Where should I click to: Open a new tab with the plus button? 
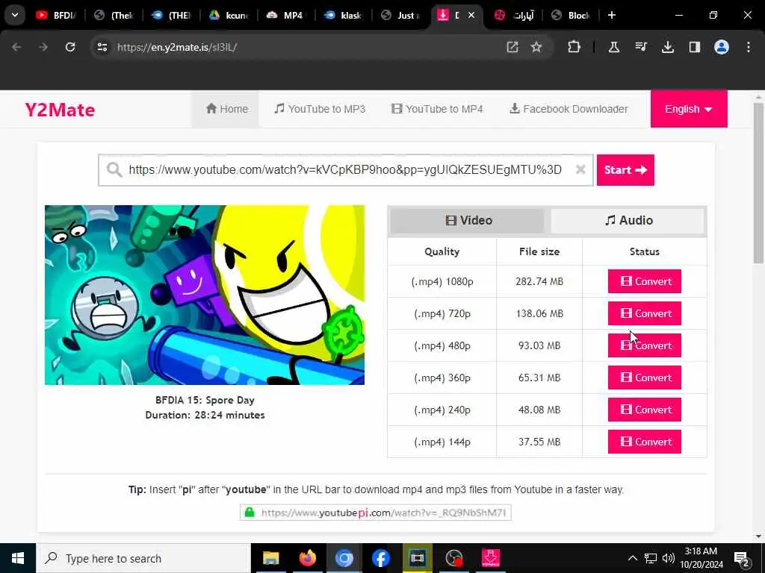[x=611, y=15]
